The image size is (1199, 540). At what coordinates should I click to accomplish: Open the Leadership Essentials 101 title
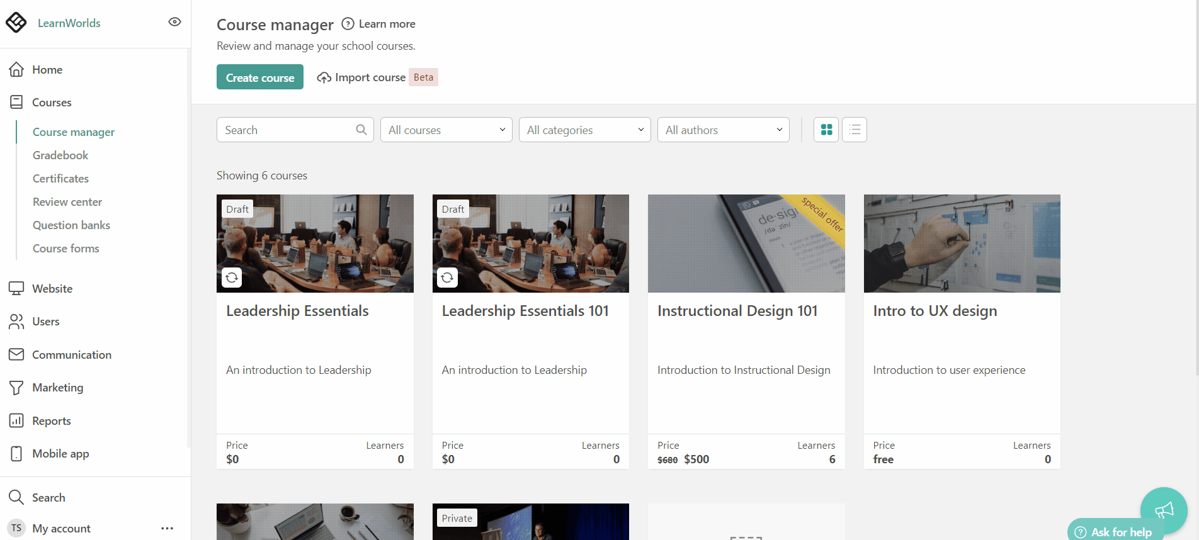coord(525,311)
